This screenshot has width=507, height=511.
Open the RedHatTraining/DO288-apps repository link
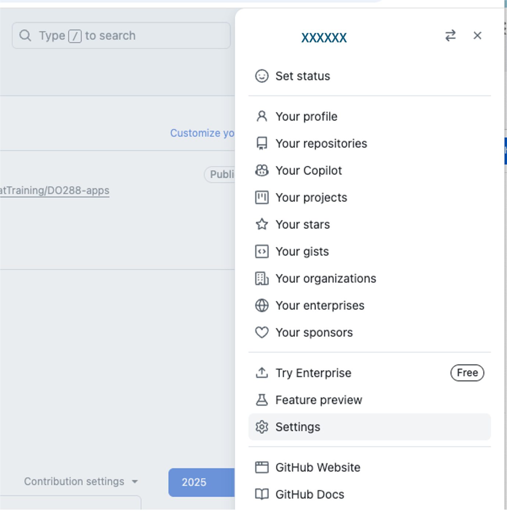click(x=54, y=190)
